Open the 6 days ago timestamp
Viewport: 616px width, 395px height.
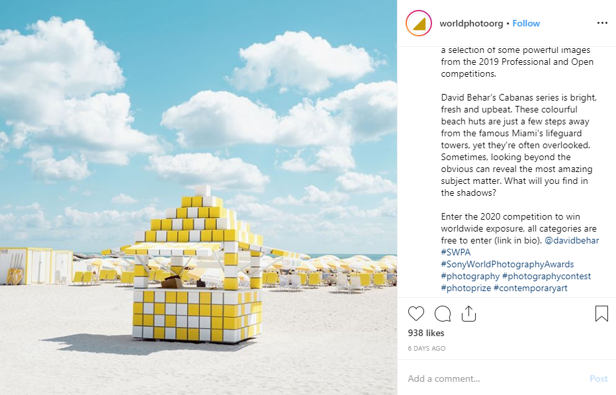coord(427,348)
